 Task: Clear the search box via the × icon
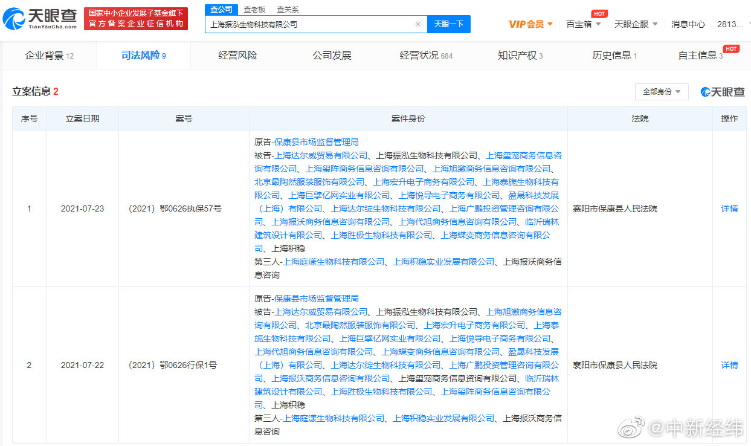417,24
